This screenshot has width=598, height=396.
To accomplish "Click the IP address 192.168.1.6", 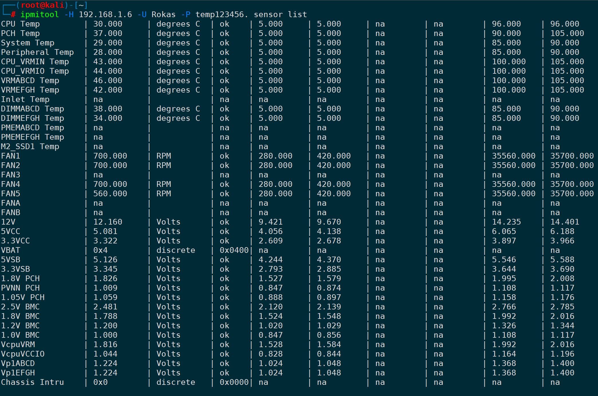I will coord(105,14).
